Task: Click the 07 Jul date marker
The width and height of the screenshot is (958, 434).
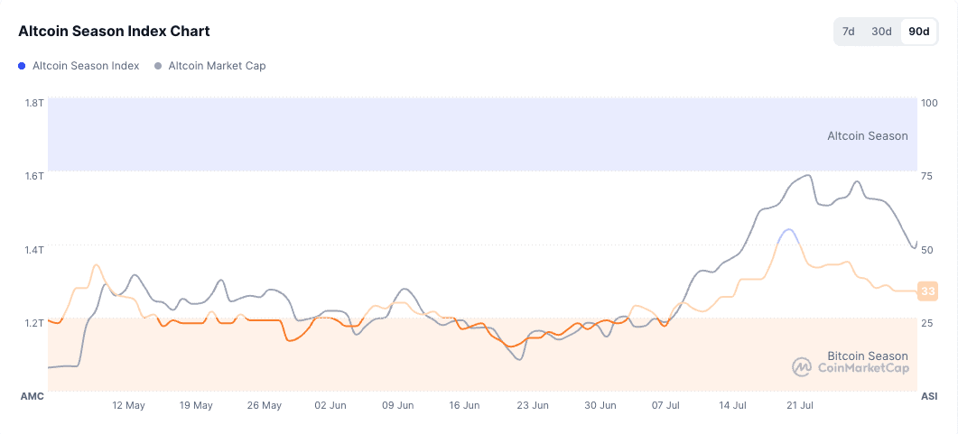Action: coord(666,405)
